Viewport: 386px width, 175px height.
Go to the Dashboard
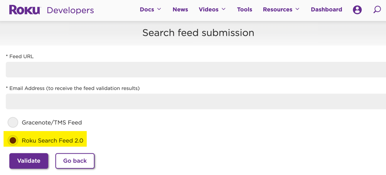[x=326, y=9]
